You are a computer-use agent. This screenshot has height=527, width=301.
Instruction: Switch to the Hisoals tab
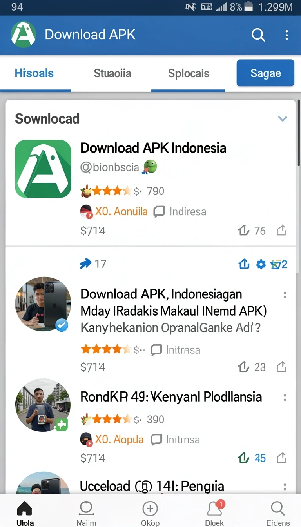34,73
